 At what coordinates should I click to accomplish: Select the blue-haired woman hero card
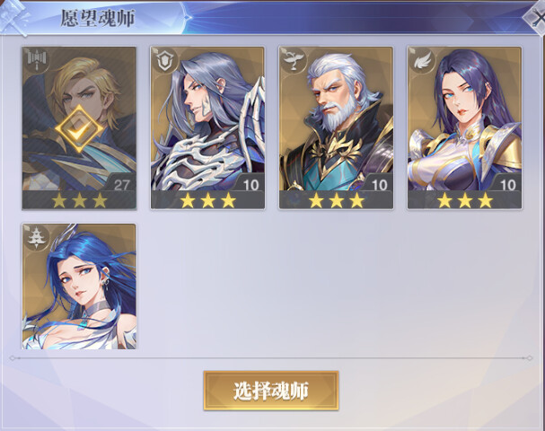point(79,286)
